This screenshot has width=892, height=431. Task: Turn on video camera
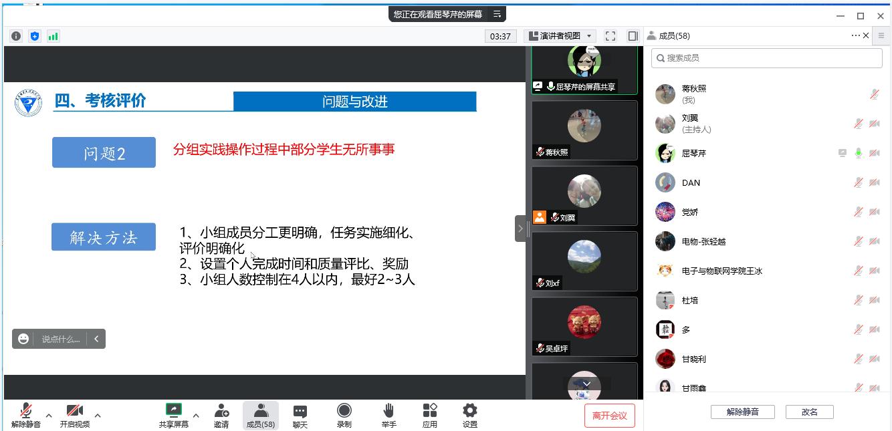click(75, 410)
